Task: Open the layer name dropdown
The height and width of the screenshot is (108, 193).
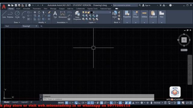Action: pos(110,12)
